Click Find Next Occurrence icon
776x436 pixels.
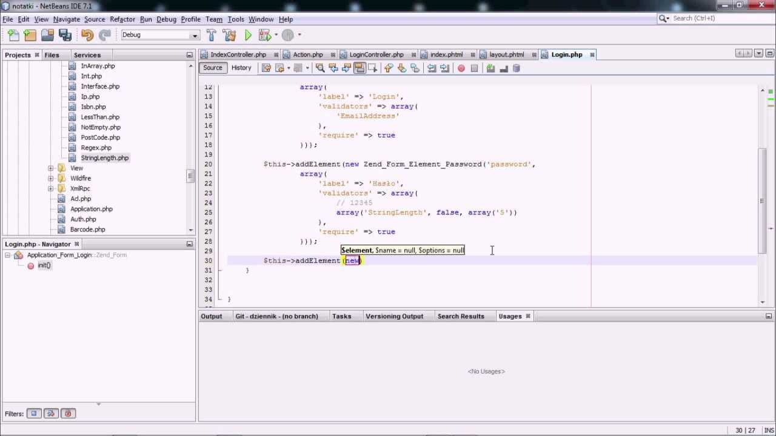point(346,68)
